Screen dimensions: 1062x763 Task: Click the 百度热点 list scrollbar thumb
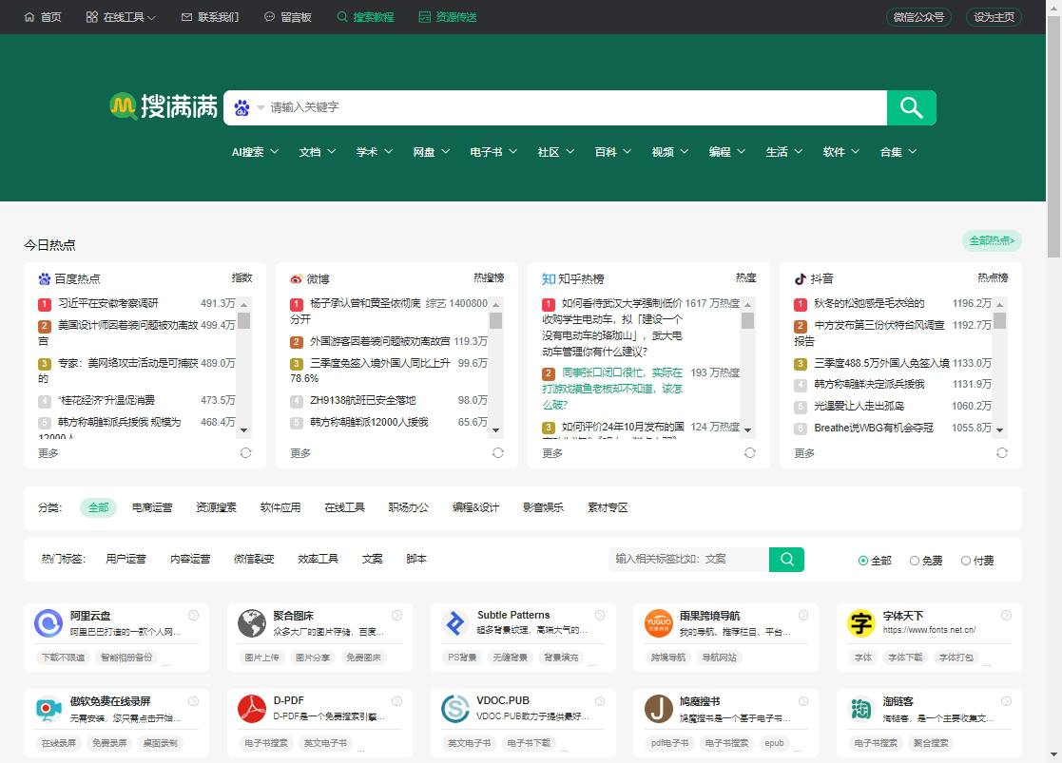click(243, 320)
